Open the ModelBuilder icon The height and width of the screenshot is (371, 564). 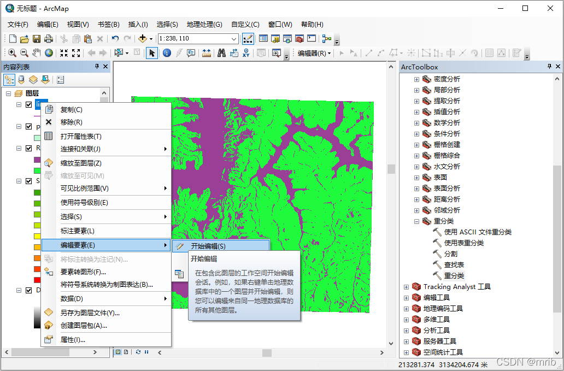pos(327,39)
